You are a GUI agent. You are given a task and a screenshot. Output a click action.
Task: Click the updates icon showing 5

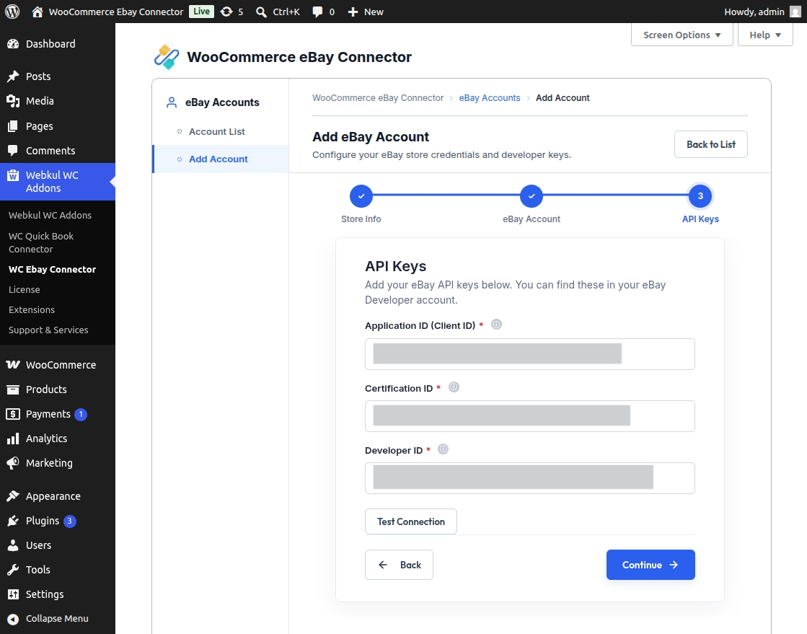pos(226,12)
